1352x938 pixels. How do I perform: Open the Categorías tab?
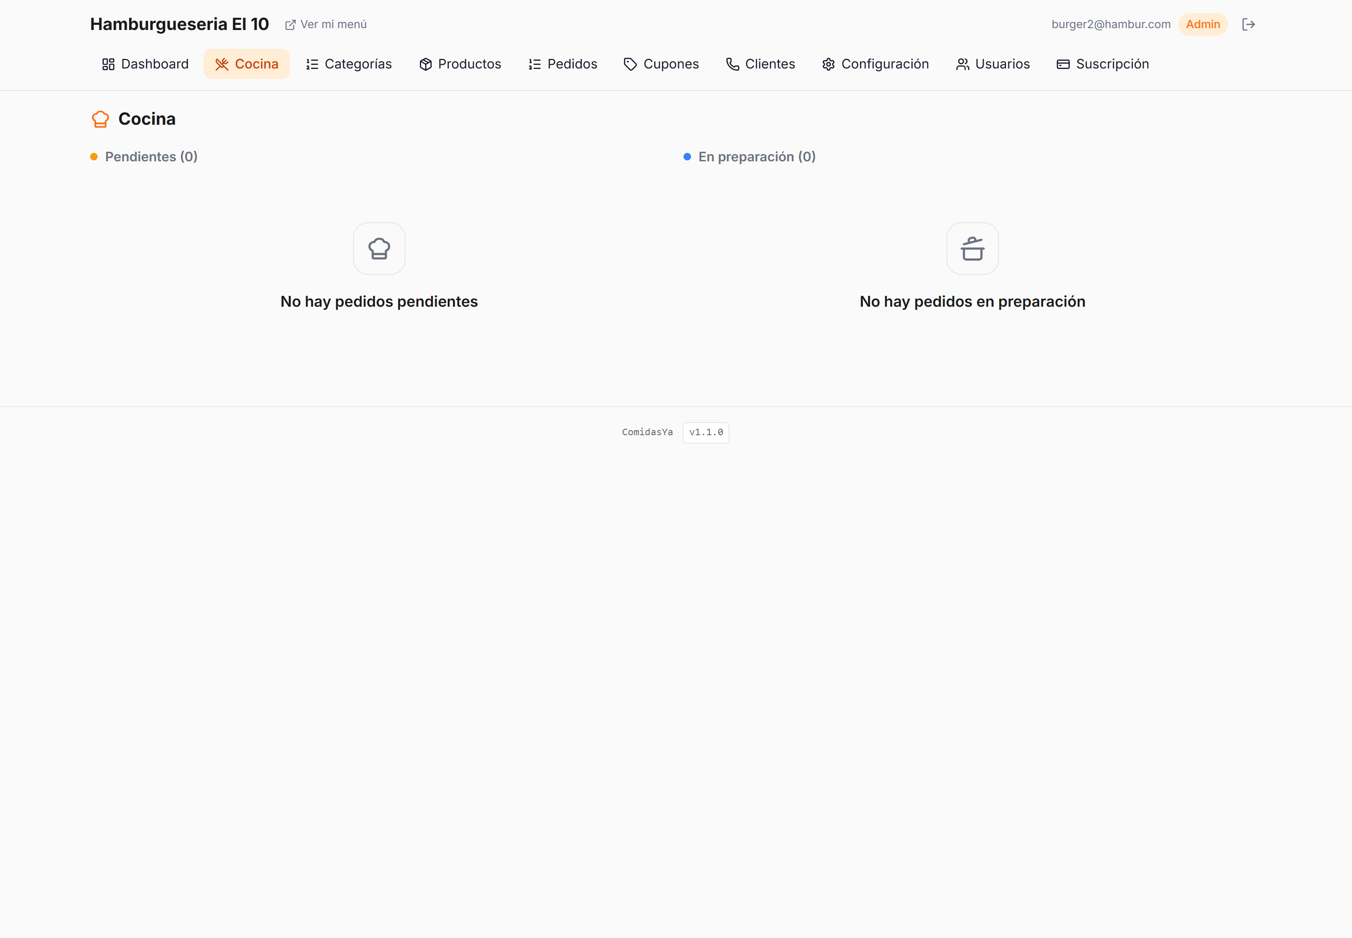[348, 64]
